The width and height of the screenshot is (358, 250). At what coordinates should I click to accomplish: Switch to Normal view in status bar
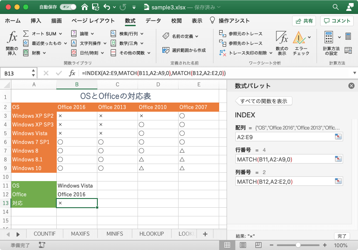(227, 245)
